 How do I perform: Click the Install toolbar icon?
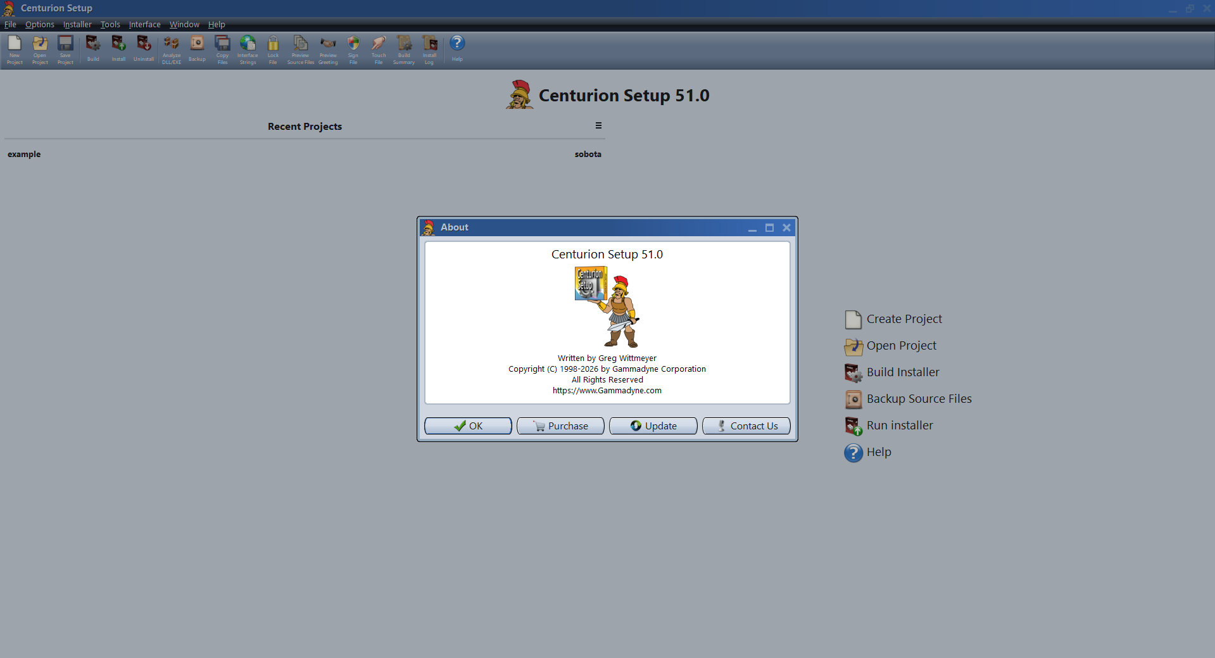[118, 49]
